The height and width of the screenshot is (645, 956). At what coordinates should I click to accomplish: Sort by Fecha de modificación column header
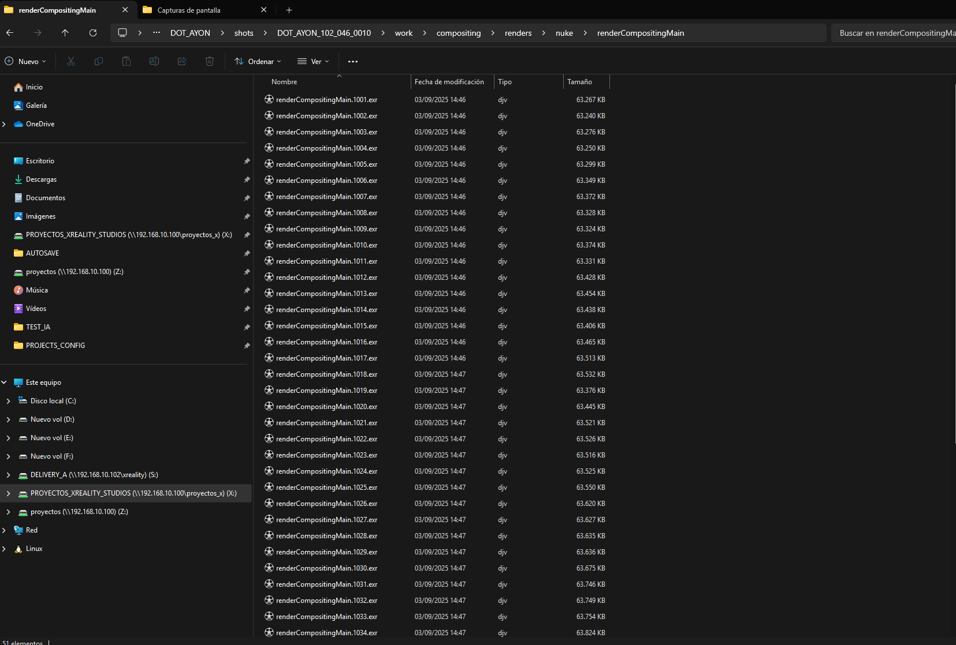(x=449, y=82)
